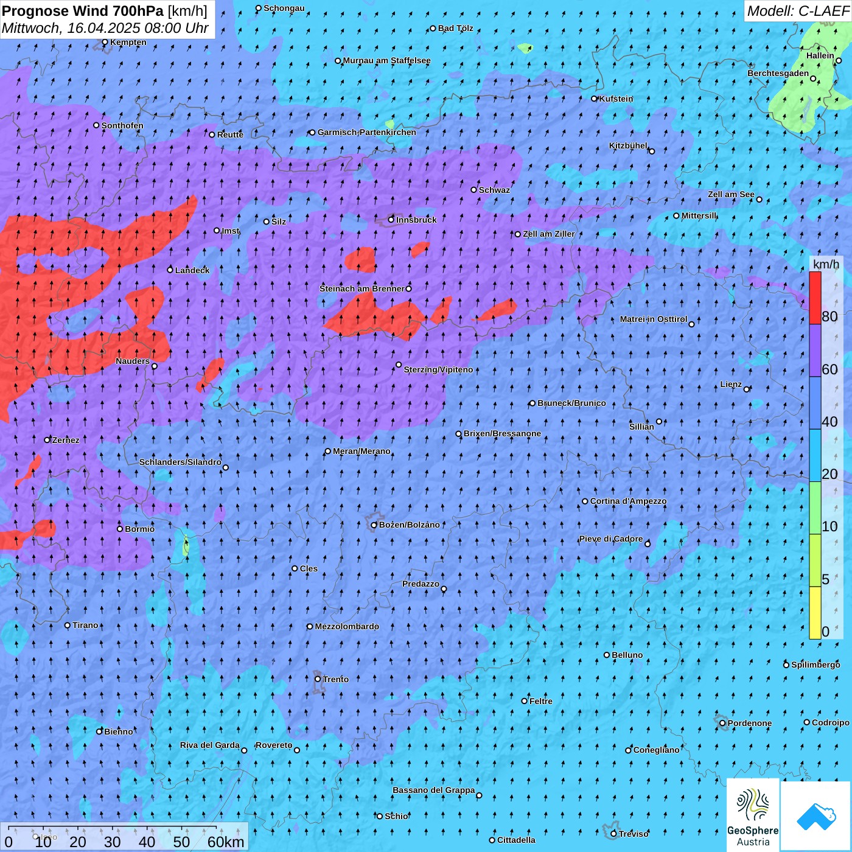852x852 pixels.
Task: Click the Cittadella label
Action: (516, 840)
